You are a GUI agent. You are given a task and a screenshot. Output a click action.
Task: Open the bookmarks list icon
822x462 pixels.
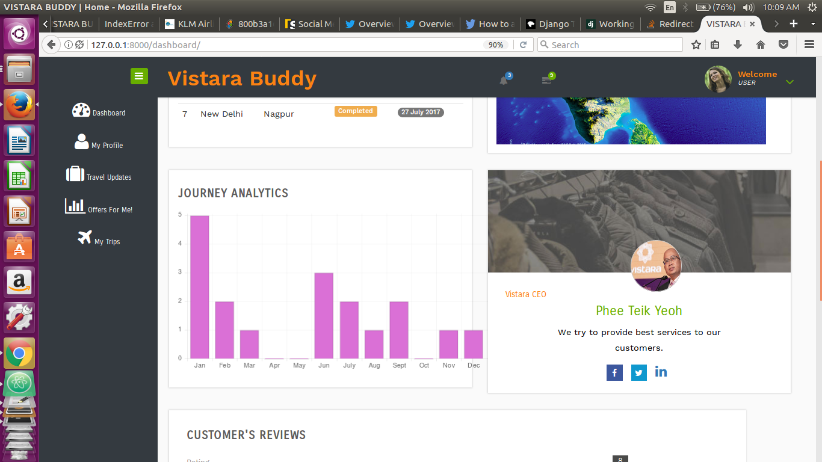tap(715, 45)
